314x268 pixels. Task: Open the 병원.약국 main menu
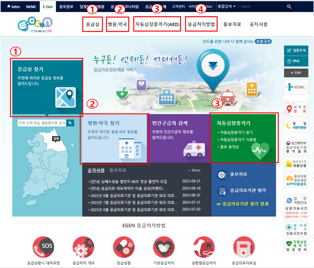click(x=117, y=24)
